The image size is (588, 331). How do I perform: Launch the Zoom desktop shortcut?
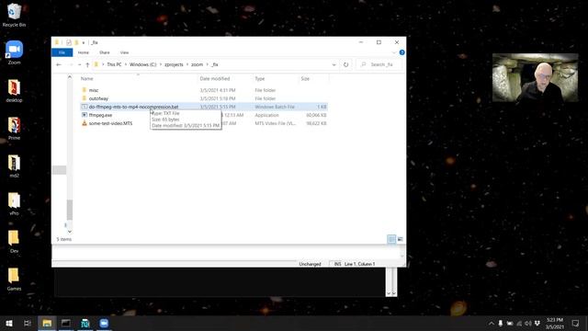coord(14,52)
